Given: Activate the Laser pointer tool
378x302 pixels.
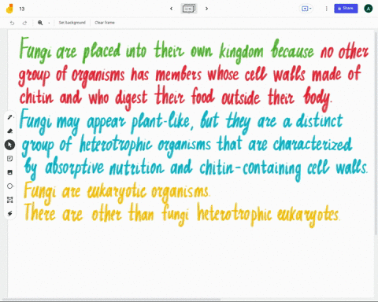Looking at the screenshot, I should coord(10,214).
